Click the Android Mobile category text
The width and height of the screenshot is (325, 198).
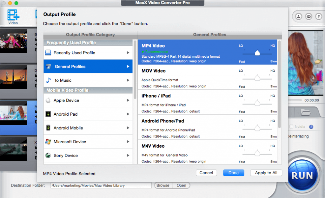pyautogui.click(x=68, y=128)
